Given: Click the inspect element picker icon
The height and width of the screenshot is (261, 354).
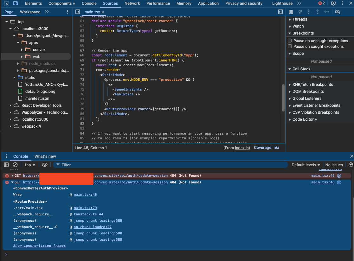Looking at the screenshot, I should coord(6,3).
